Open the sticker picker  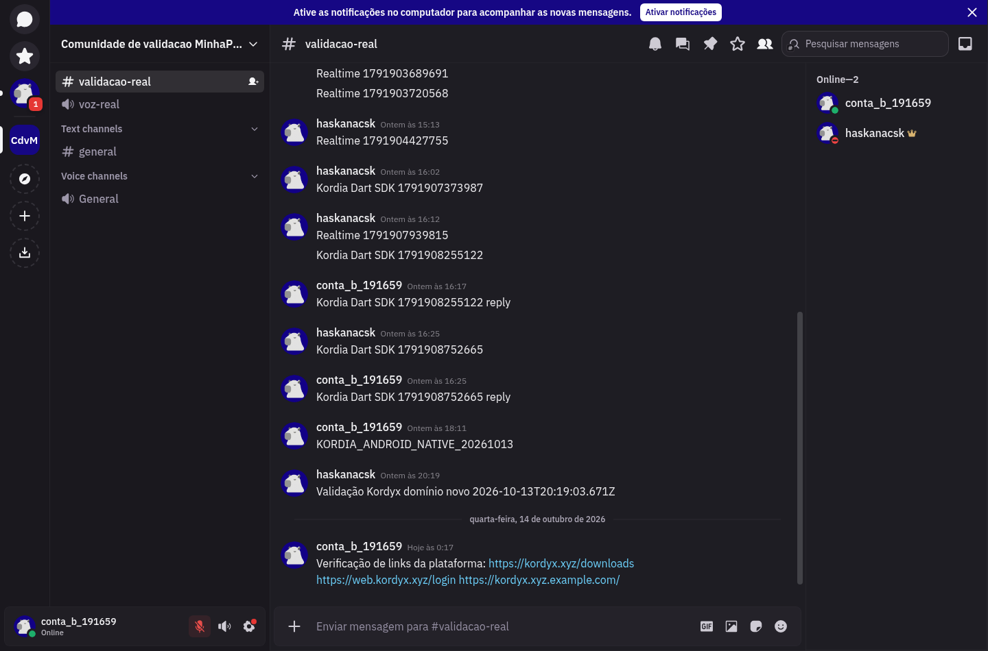tap(756, 626)
